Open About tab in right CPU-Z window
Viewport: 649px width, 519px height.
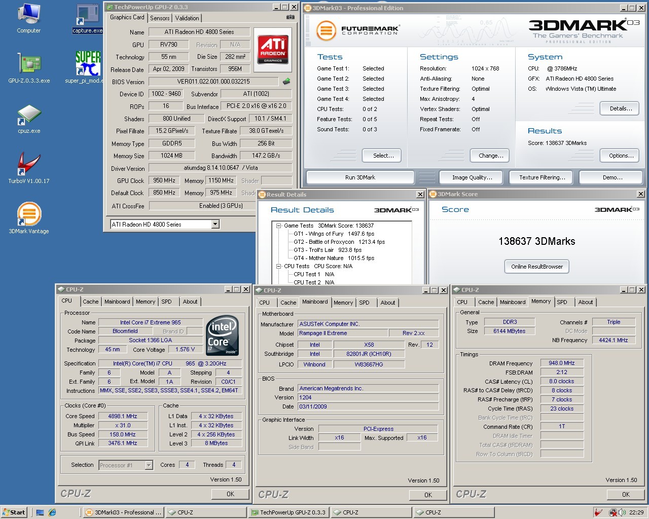click(x=586, y=302)
